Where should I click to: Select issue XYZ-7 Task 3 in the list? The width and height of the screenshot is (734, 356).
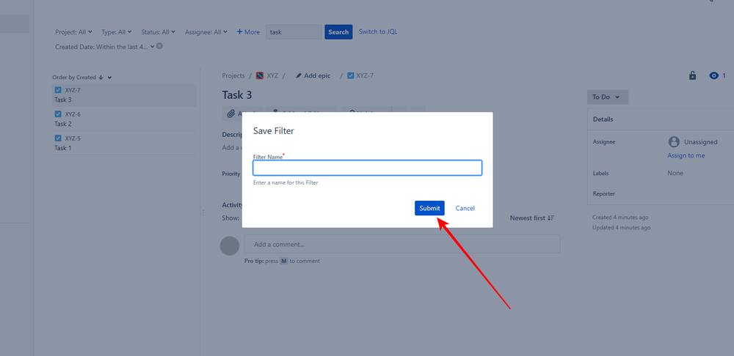[124, 94]
